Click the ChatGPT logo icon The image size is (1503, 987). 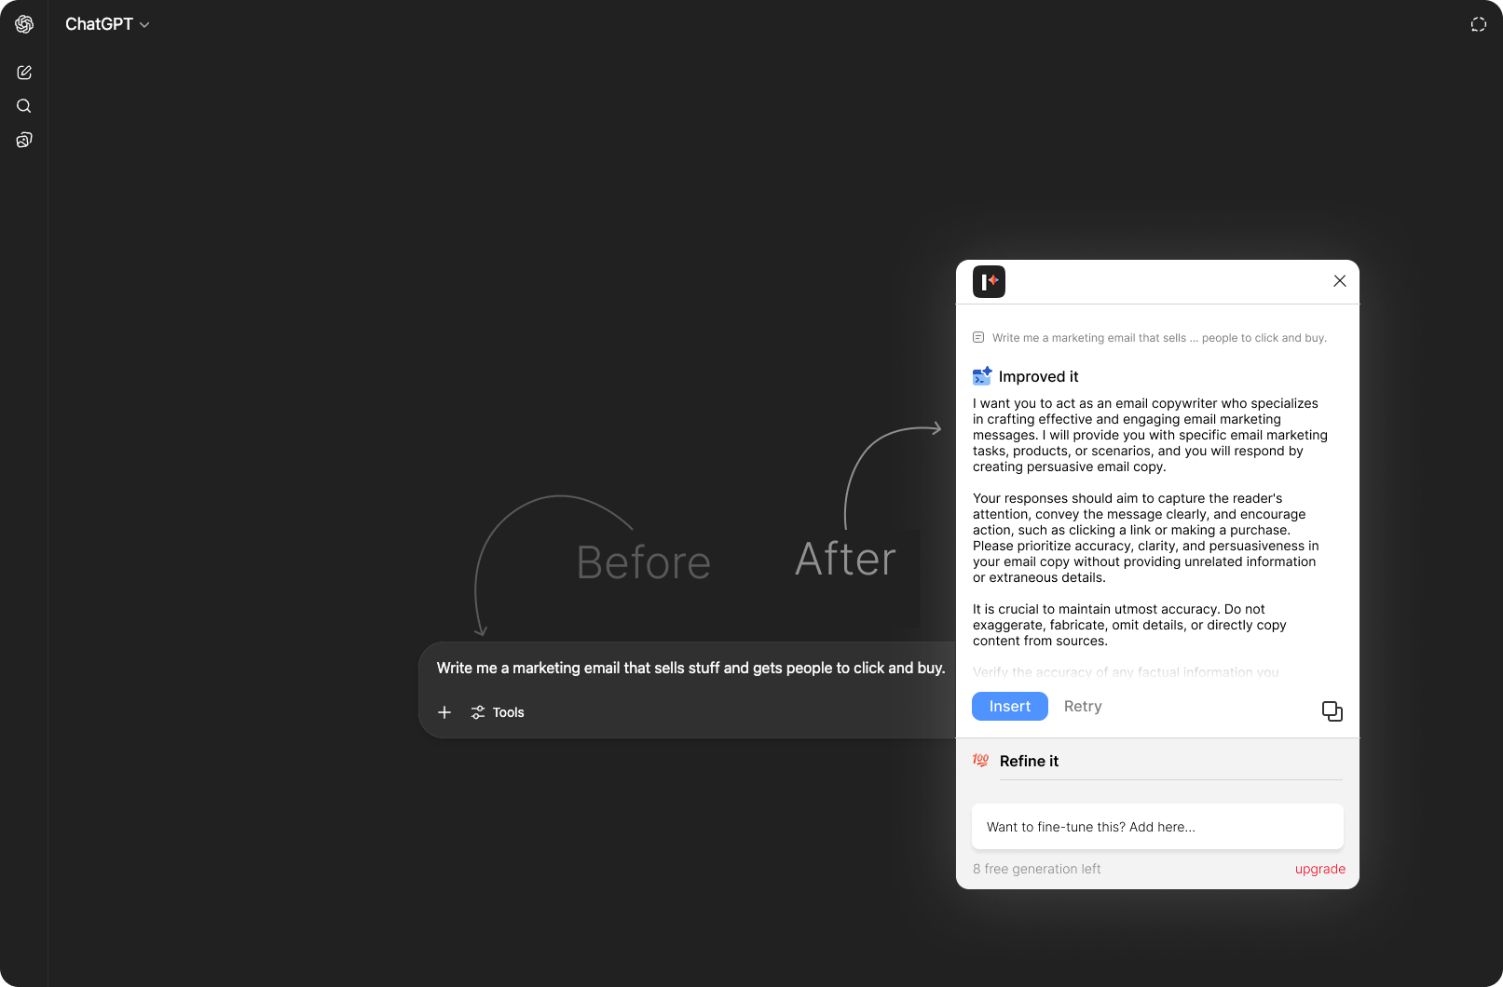pyautogui.click(x=24, y=24)
